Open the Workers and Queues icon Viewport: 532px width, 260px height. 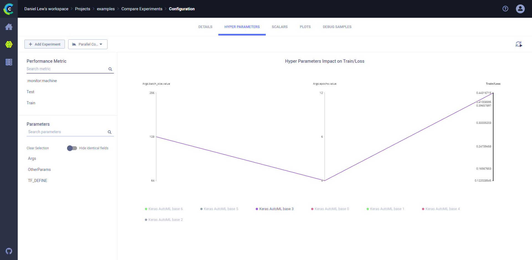point(9,62)
